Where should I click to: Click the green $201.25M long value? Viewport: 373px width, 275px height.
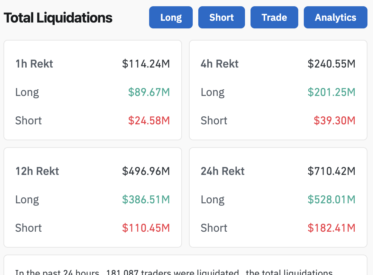[331, 92]
